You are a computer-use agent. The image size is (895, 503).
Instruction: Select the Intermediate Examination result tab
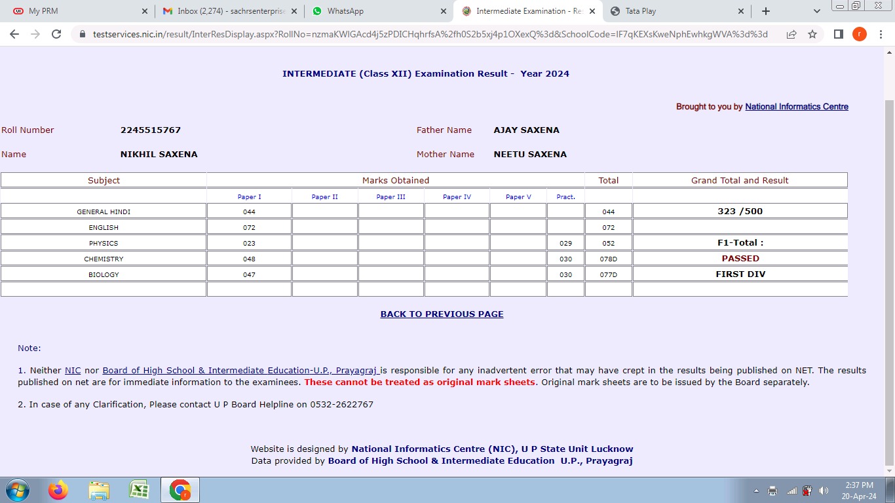point(528,11)
